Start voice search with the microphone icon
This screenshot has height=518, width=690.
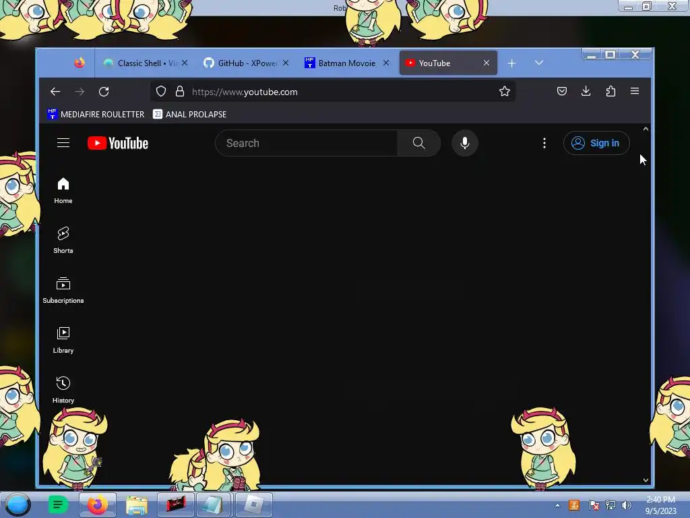(x=465, y=143)
